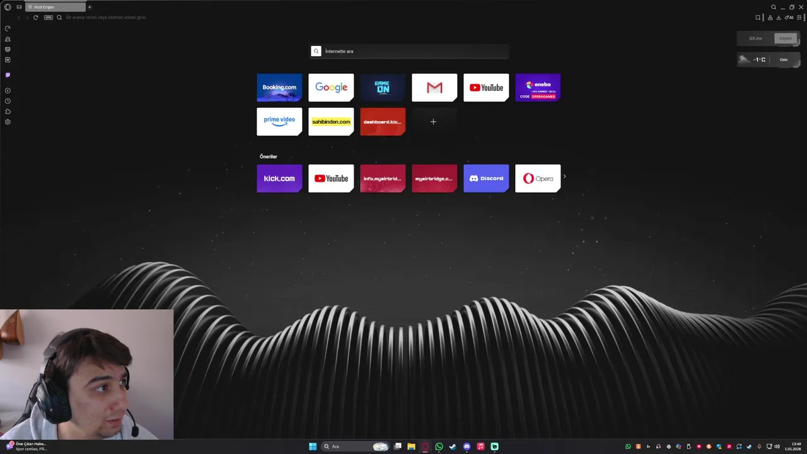Open the kick.com suggestion tile
This screenshot has height=454, width=807.
[x=279, y=178]
